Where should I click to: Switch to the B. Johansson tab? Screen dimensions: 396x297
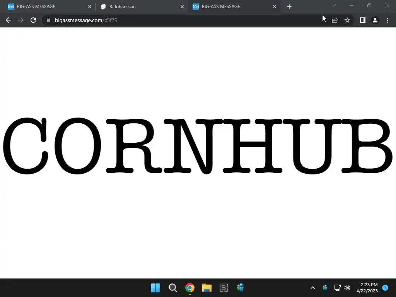coord(142,7)
